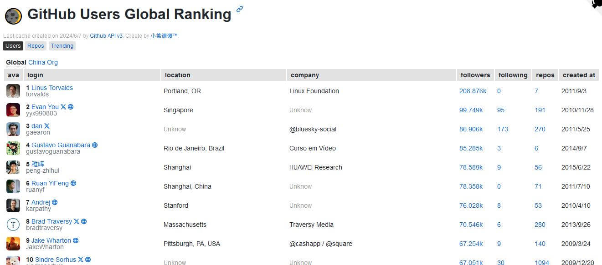Image resolution: width=602 pixels, height=265 pixels.
Task: Open Evan You's website globe icon
Action: (71, 107)
